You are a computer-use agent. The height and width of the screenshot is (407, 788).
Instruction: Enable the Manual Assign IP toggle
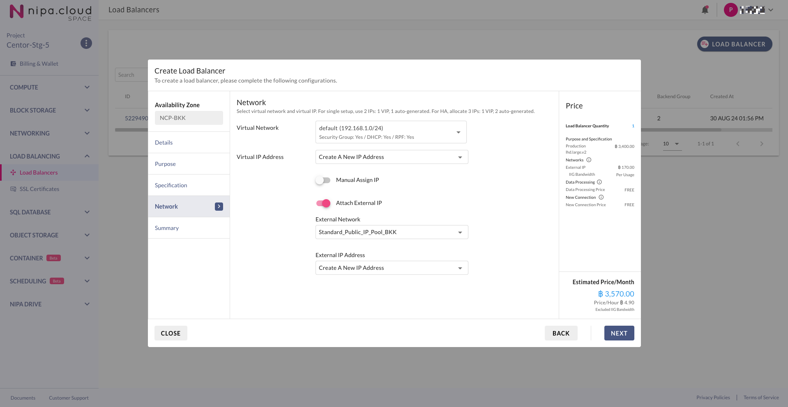pos(323,180)
